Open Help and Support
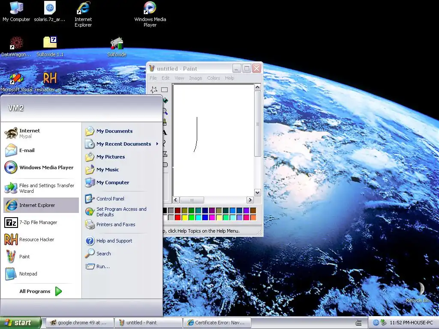Image resolution: width=439 pixels, height=329 pixels. [x=122, y=241]
